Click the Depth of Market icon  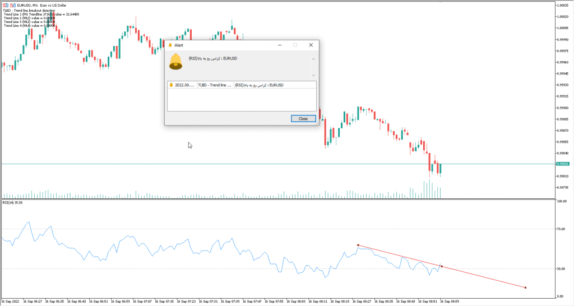coord(13,6)
